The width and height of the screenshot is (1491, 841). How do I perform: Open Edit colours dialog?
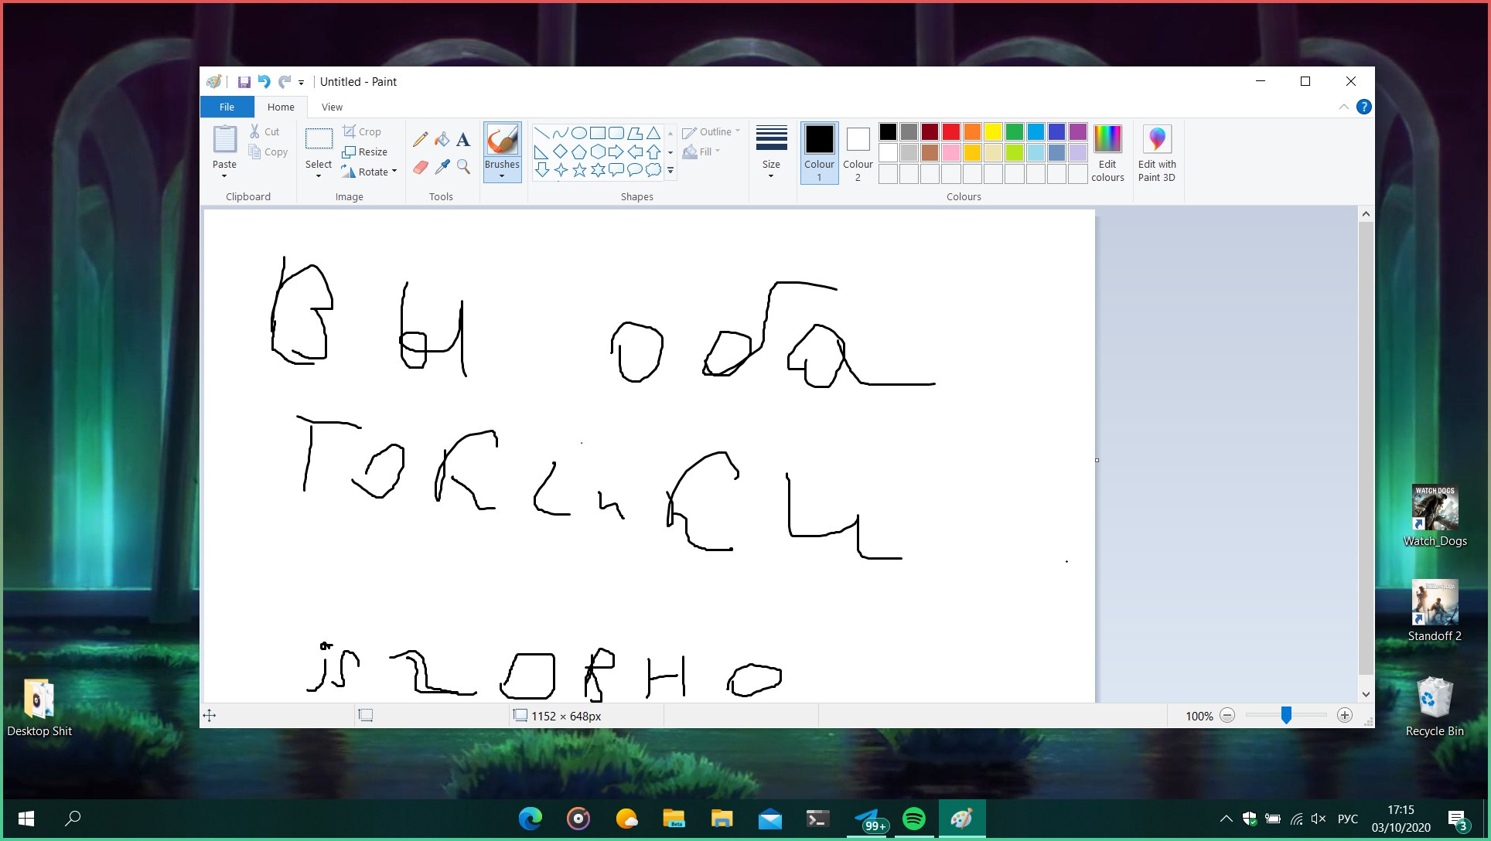1107,154
